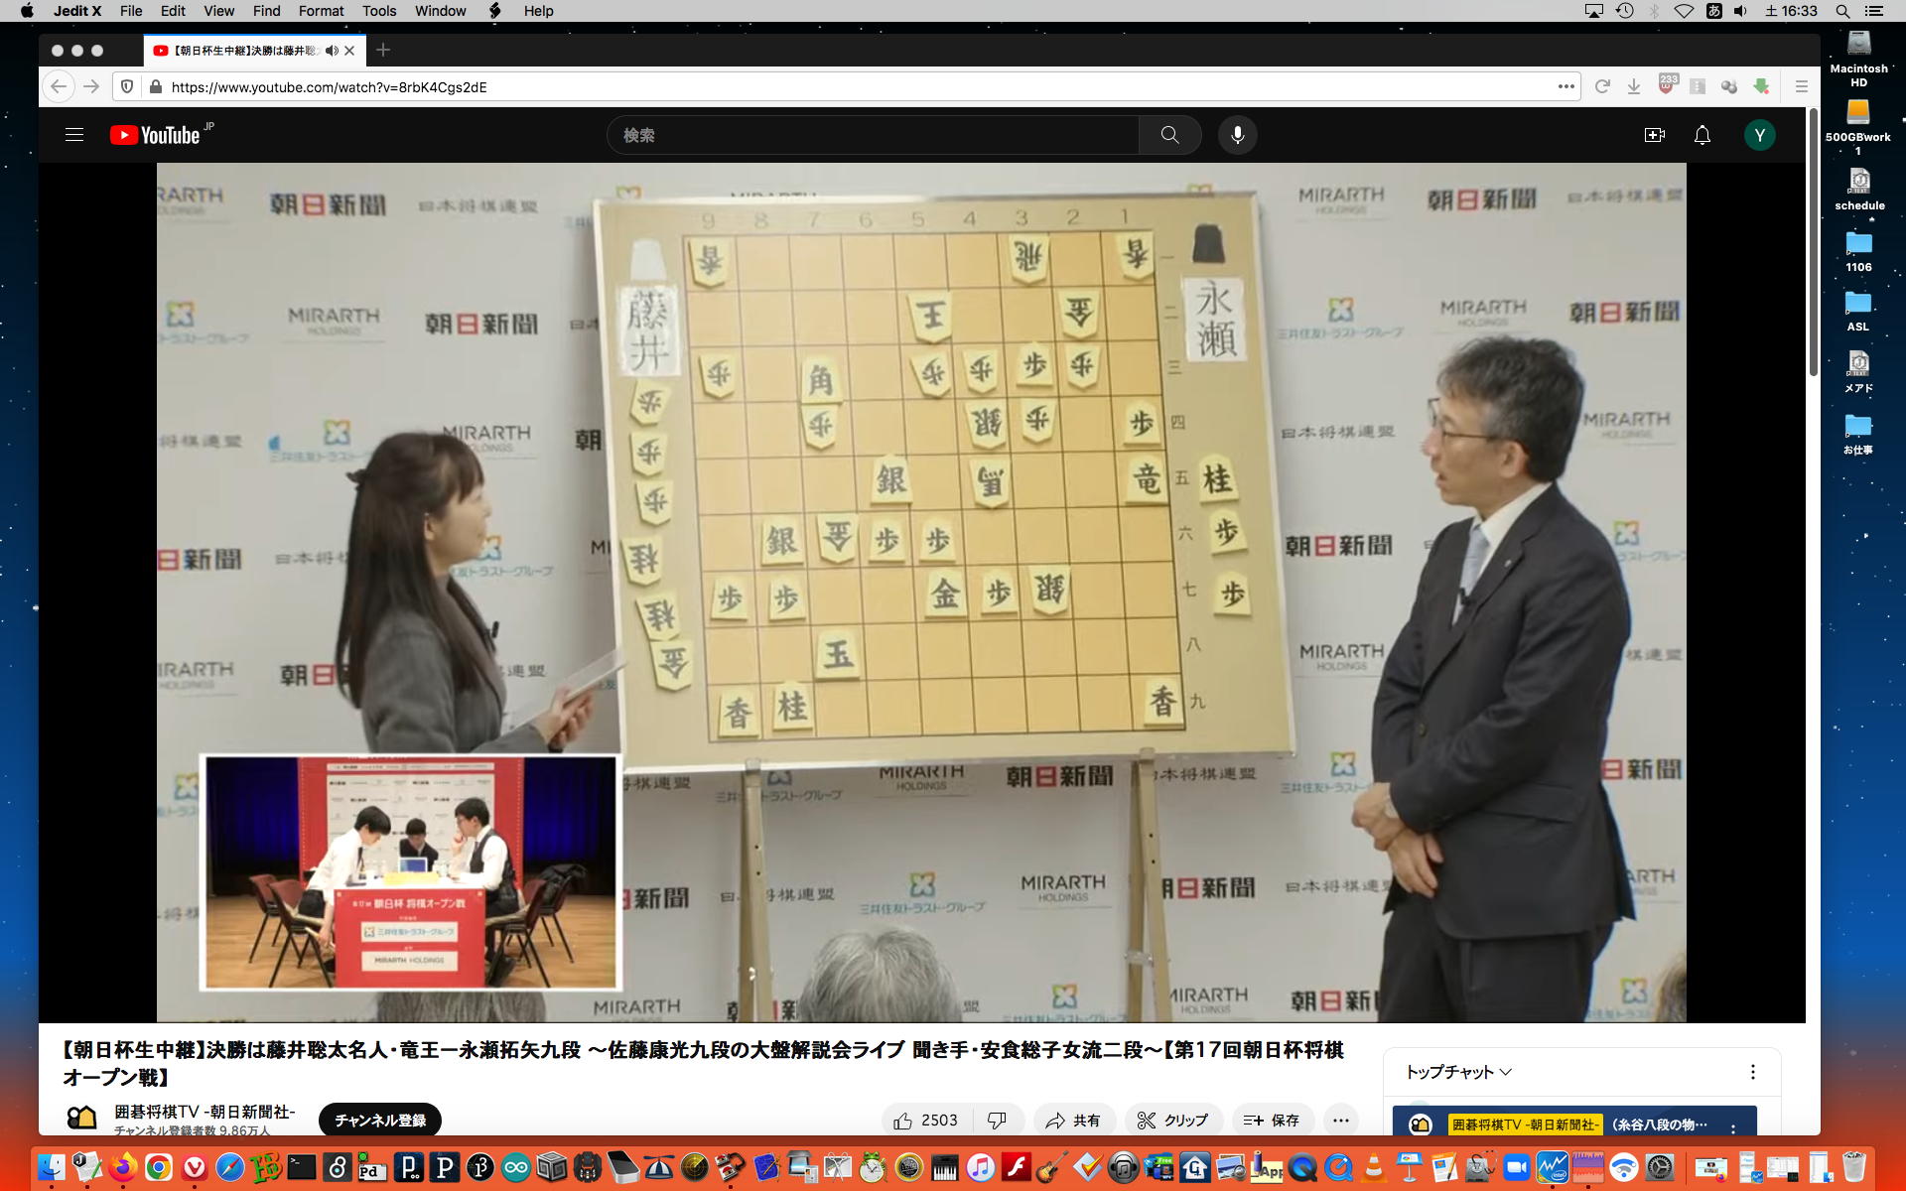Click the YouTube logo to go home
The width and height of the screenshot is (1906, 1191).
[155, 135]
